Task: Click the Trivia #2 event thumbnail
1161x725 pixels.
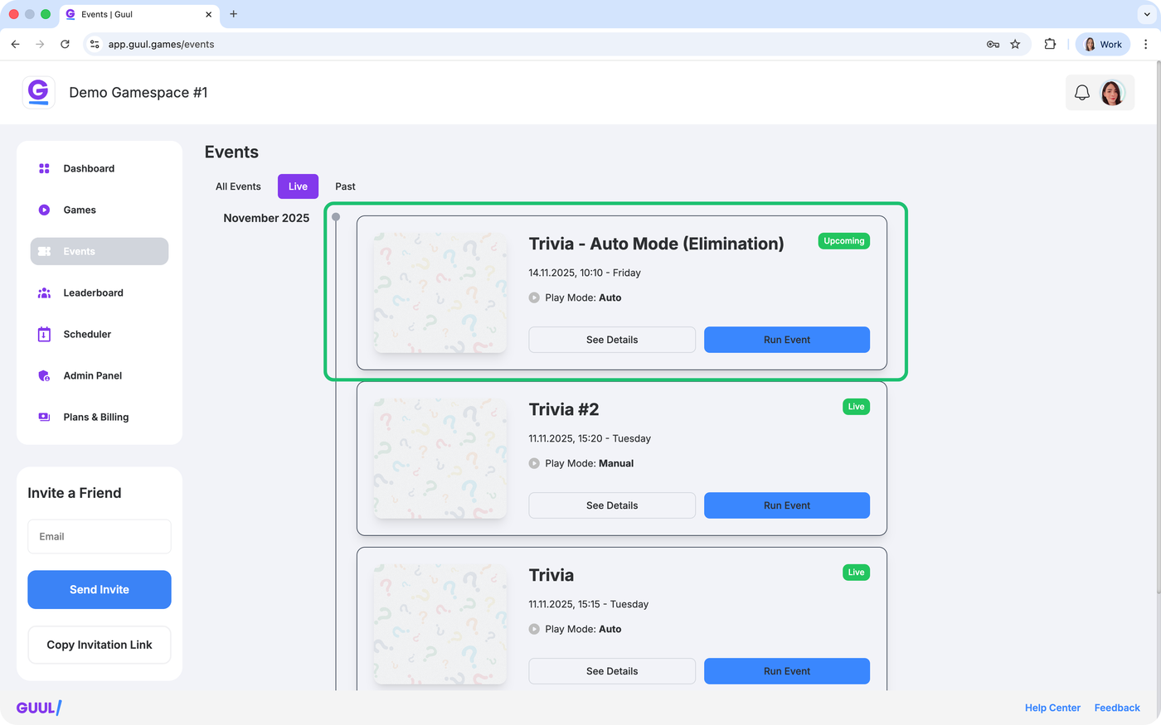Action: click(440, 458)
